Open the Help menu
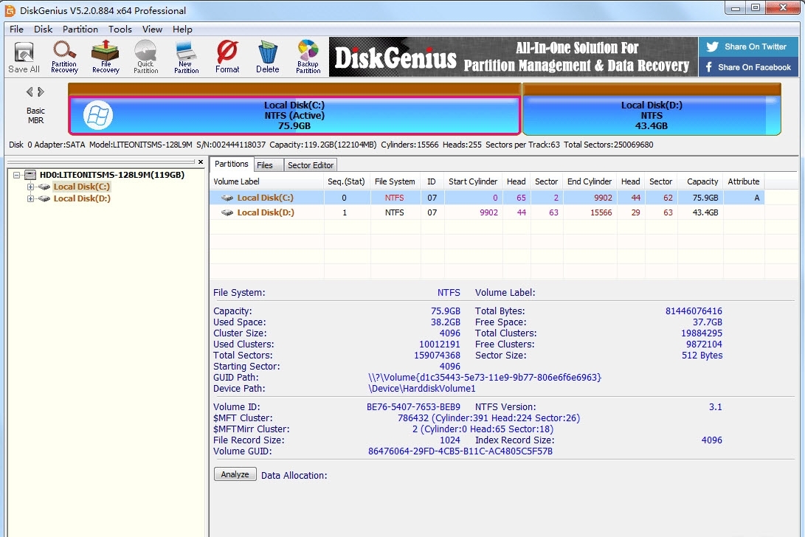Screen dimensions: 805x537 [x=182, y=30]
